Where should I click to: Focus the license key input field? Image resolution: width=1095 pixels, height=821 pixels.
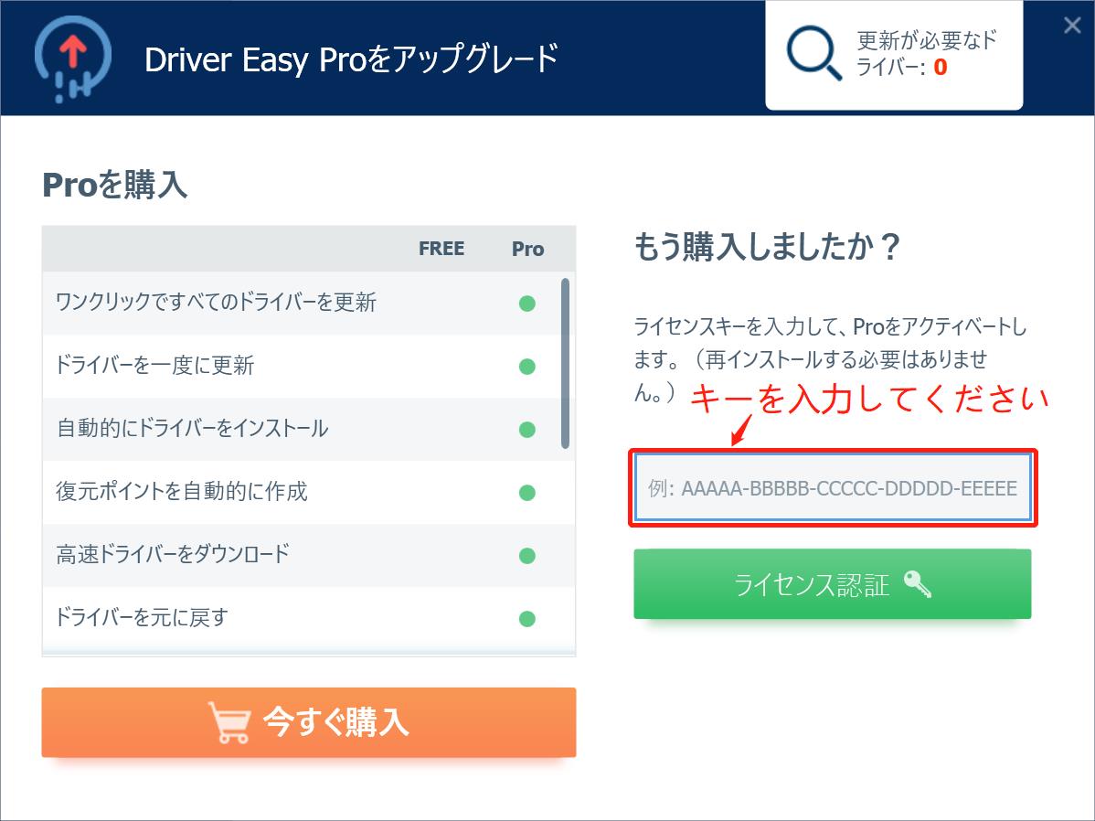833,487
